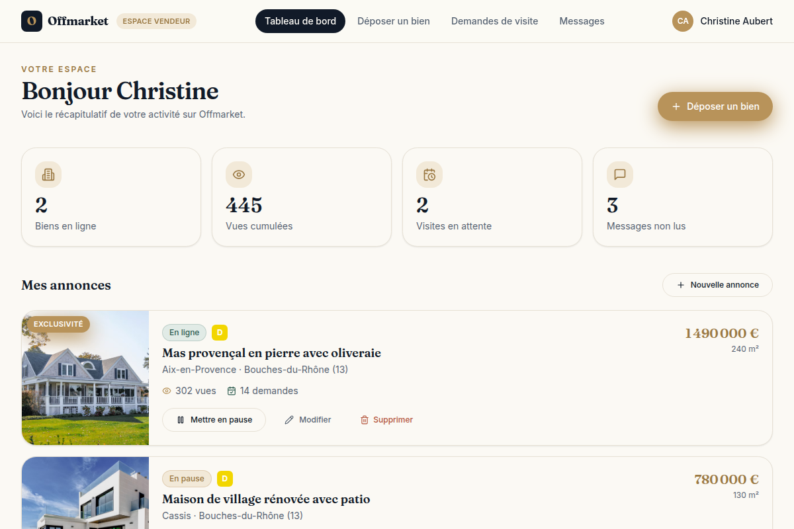Open the Visites en attente stat card
Image resolution: width=794 pixels, height=529 pixels.
pos(492,197)
